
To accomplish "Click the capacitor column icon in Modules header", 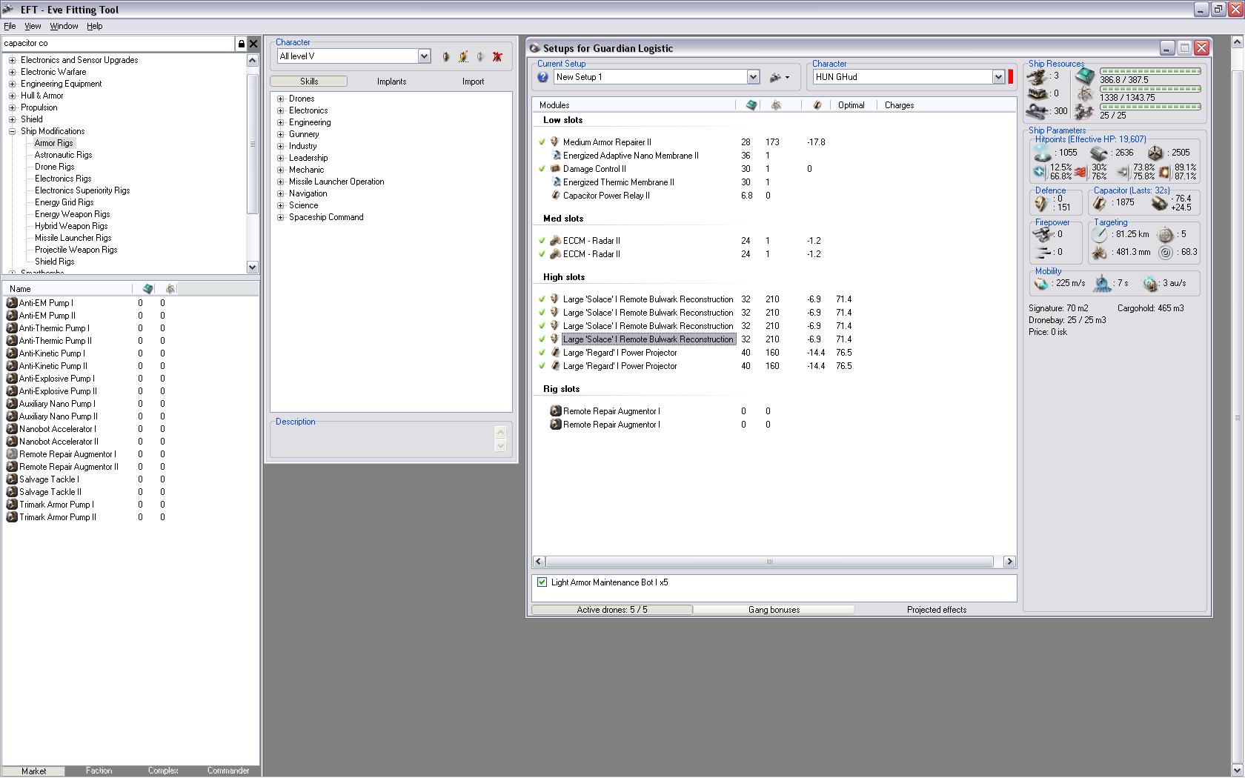I will coord(817,105).
